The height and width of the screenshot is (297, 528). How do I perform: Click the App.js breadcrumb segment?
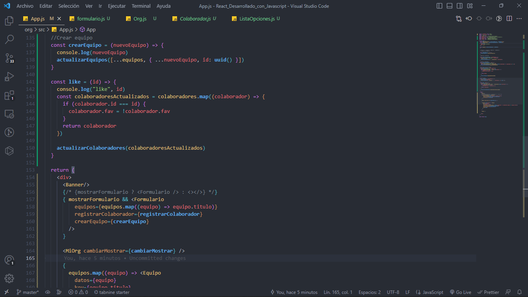click(x=62, y=29)
